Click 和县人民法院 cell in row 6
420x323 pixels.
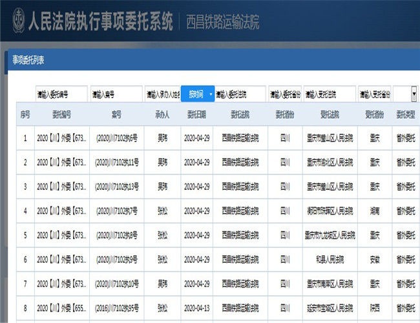pos(330,259)
